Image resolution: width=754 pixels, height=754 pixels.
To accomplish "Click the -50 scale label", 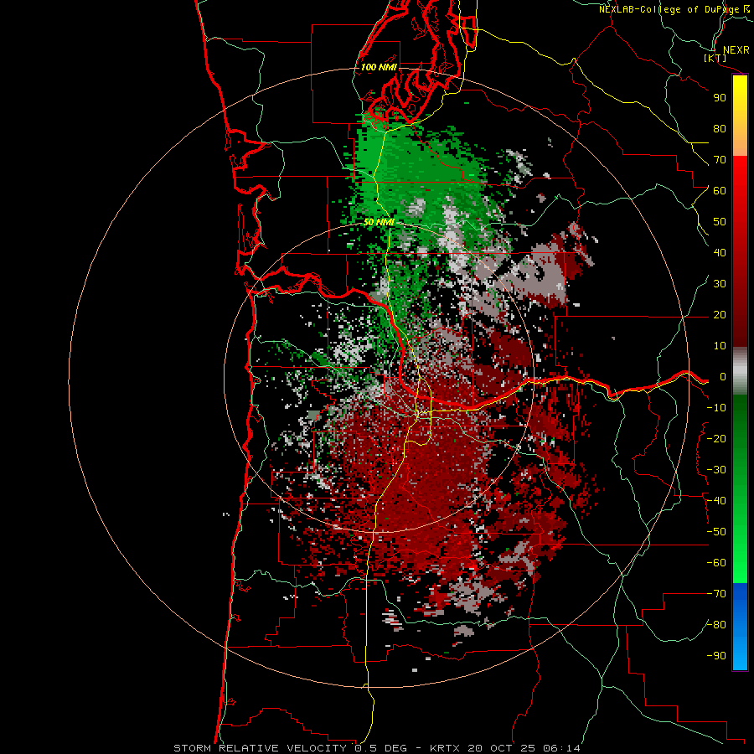I will 716,532.
